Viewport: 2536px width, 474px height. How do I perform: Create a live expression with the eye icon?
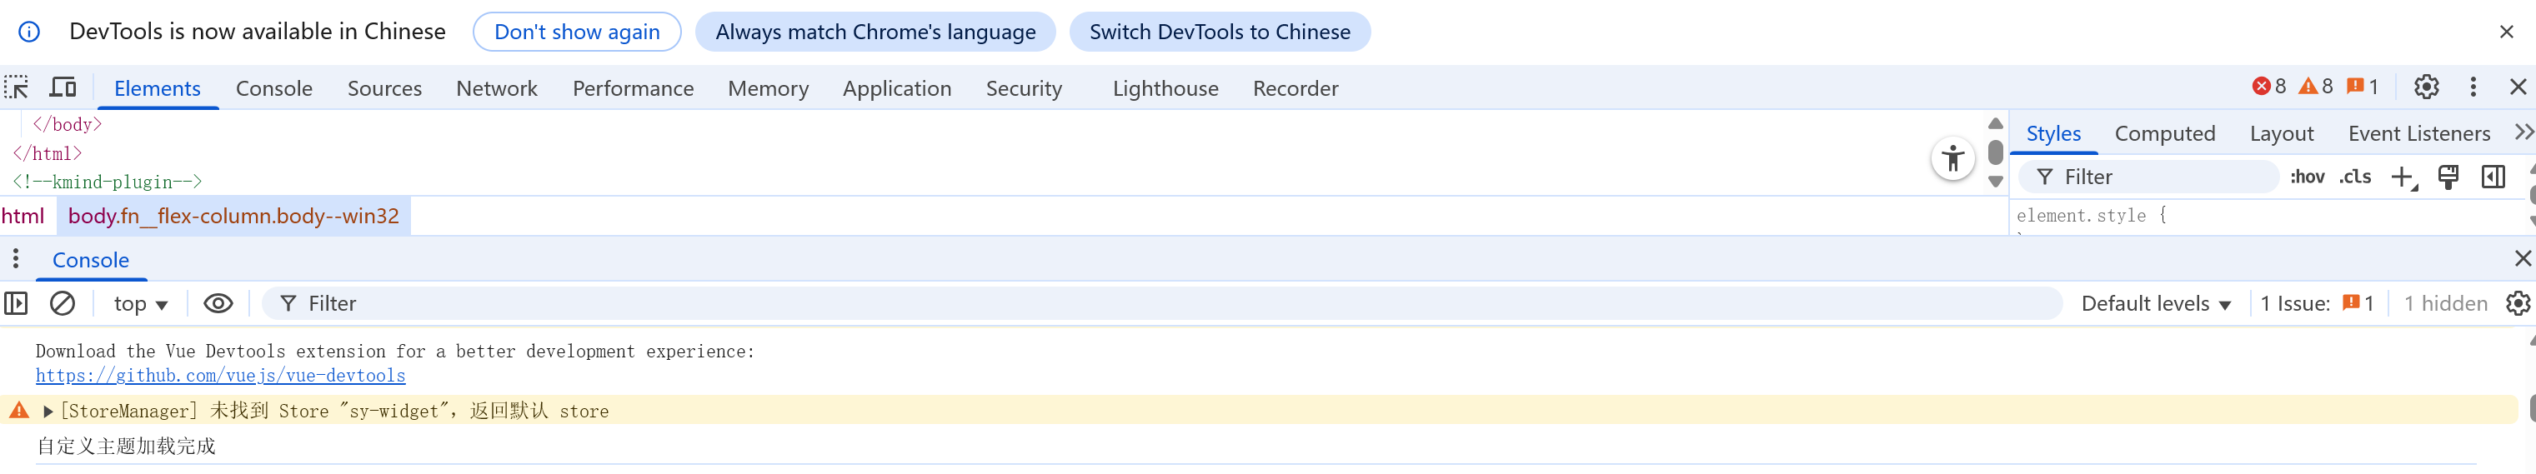[x=218, y=303]
